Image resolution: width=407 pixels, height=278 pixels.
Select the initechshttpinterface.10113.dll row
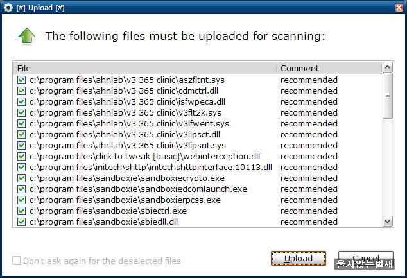(x=197, y=167)
